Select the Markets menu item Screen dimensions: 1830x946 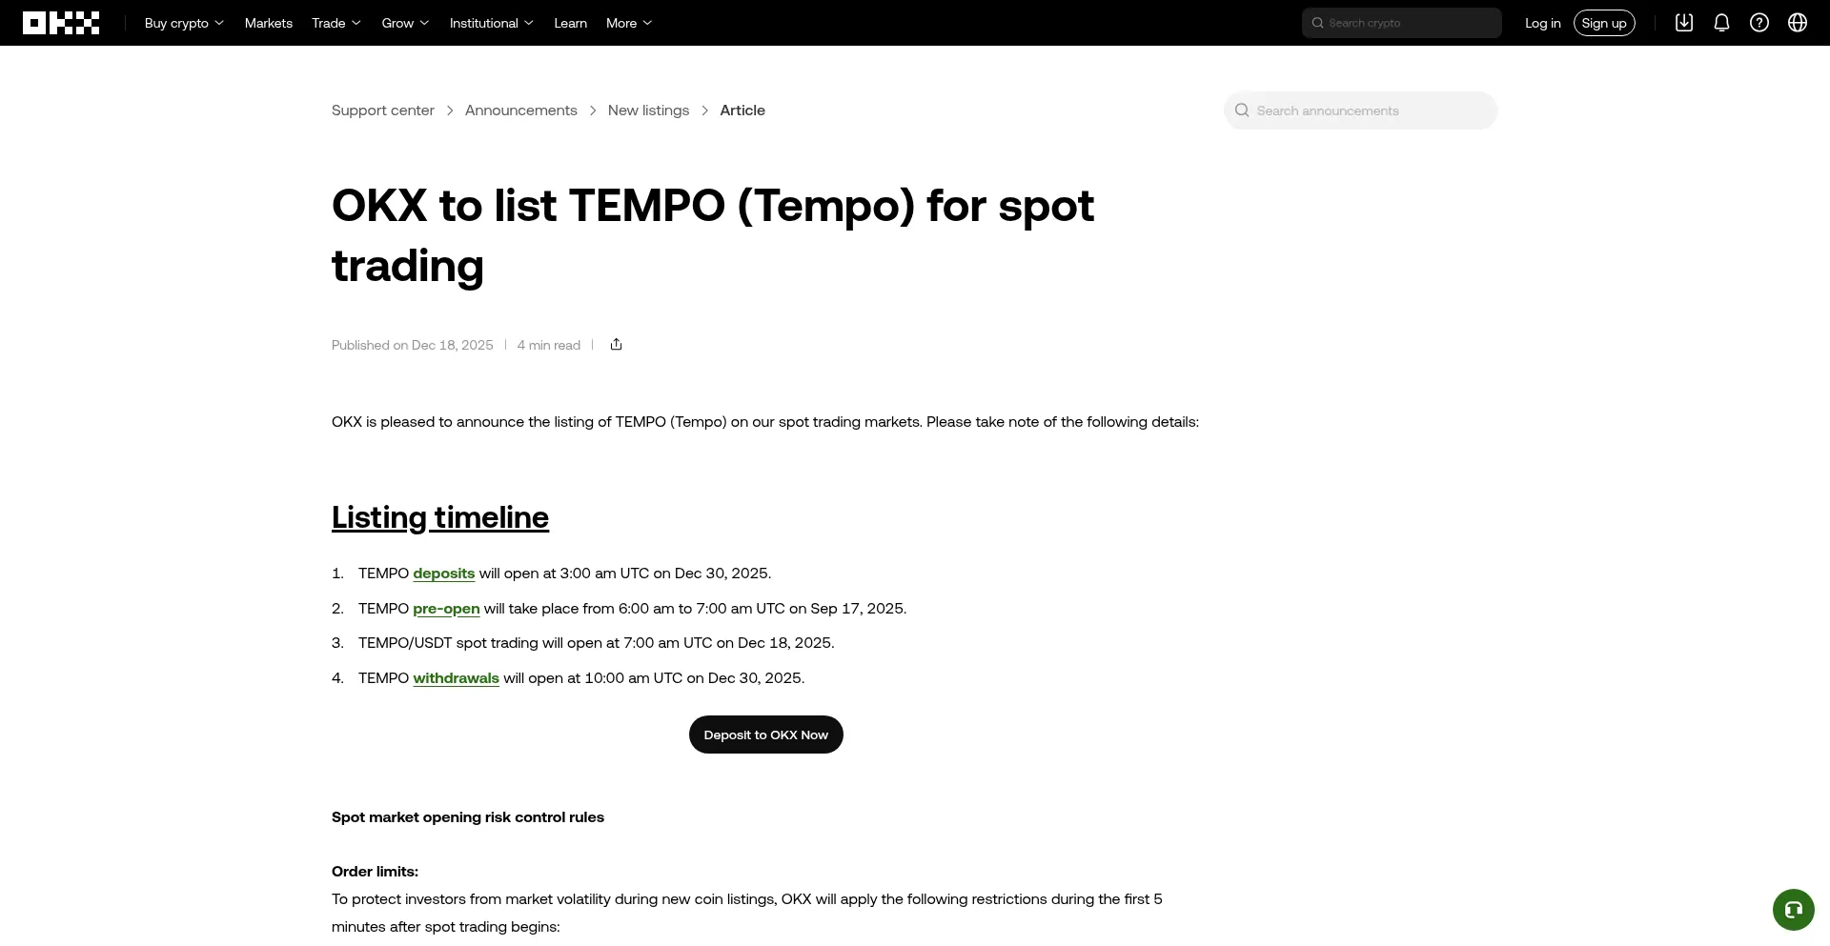tap(268, 22)
